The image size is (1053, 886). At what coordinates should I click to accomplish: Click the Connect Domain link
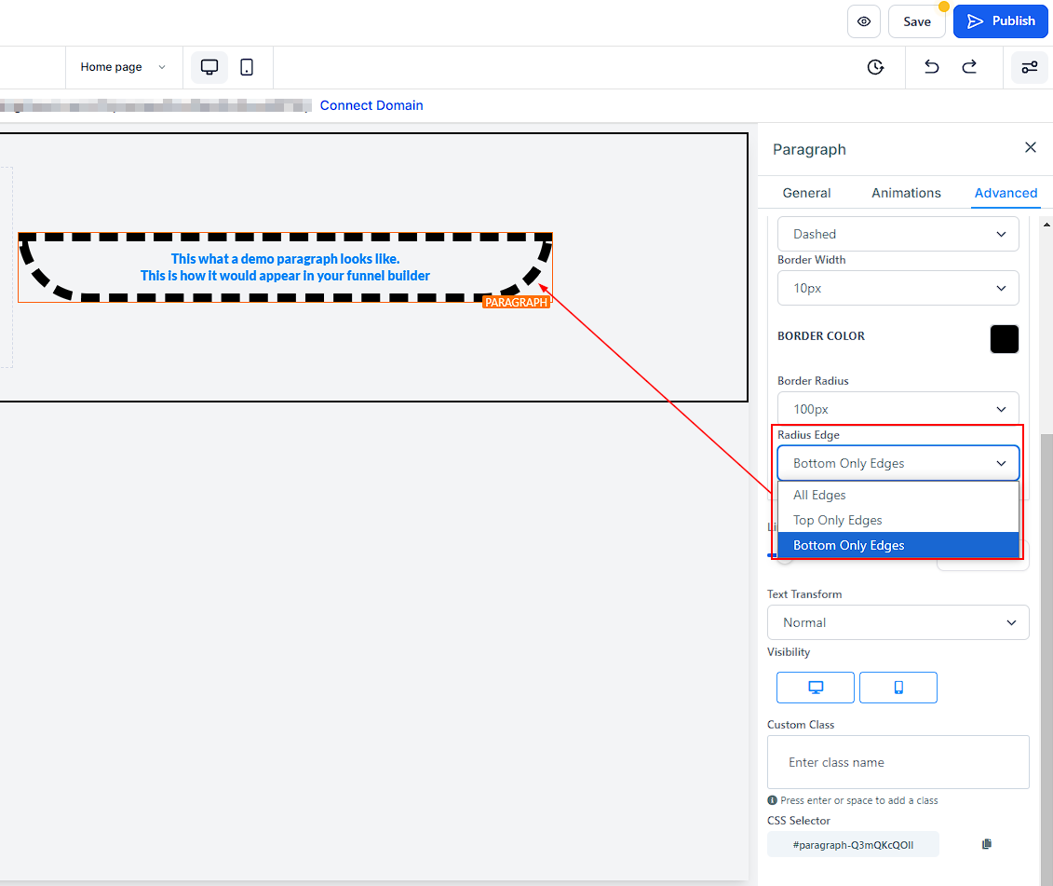tap(371, 105)
